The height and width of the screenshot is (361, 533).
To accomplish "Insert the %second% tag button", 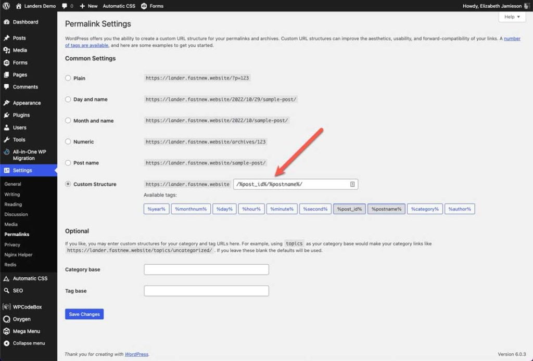I will tap(315, 209).
